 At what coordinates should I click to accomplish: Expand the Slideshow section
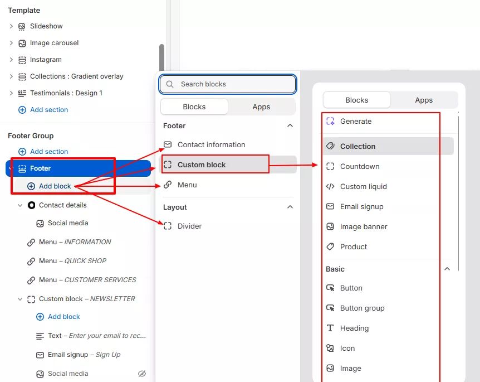tap(11, 26)
